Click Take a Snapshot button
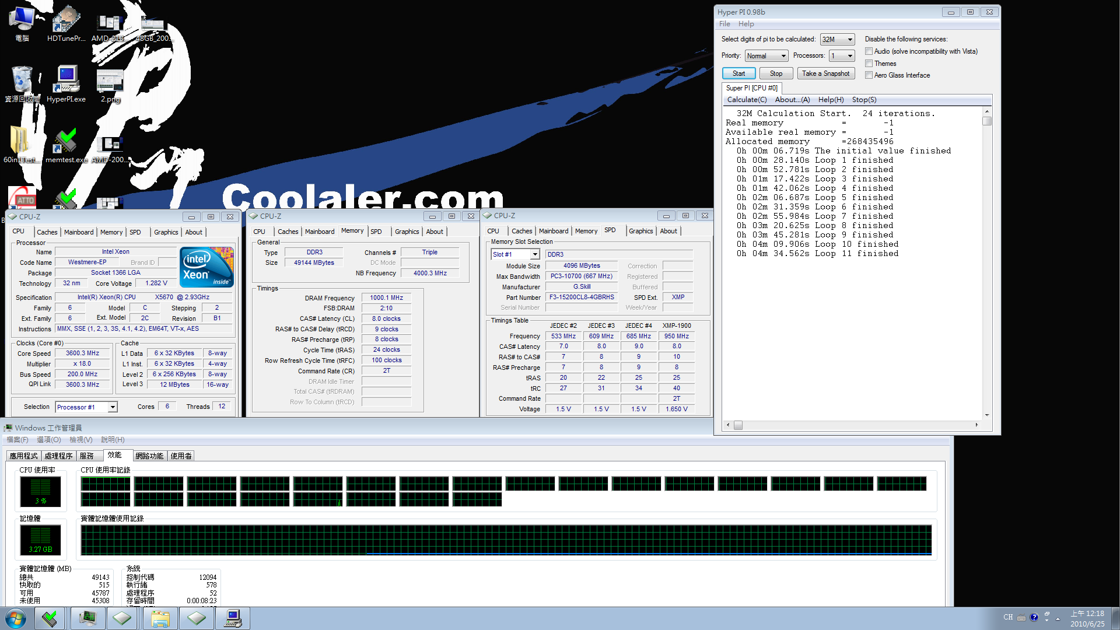Image resolution: width=1120 pixels, height=630 pixels. [825, 73]
